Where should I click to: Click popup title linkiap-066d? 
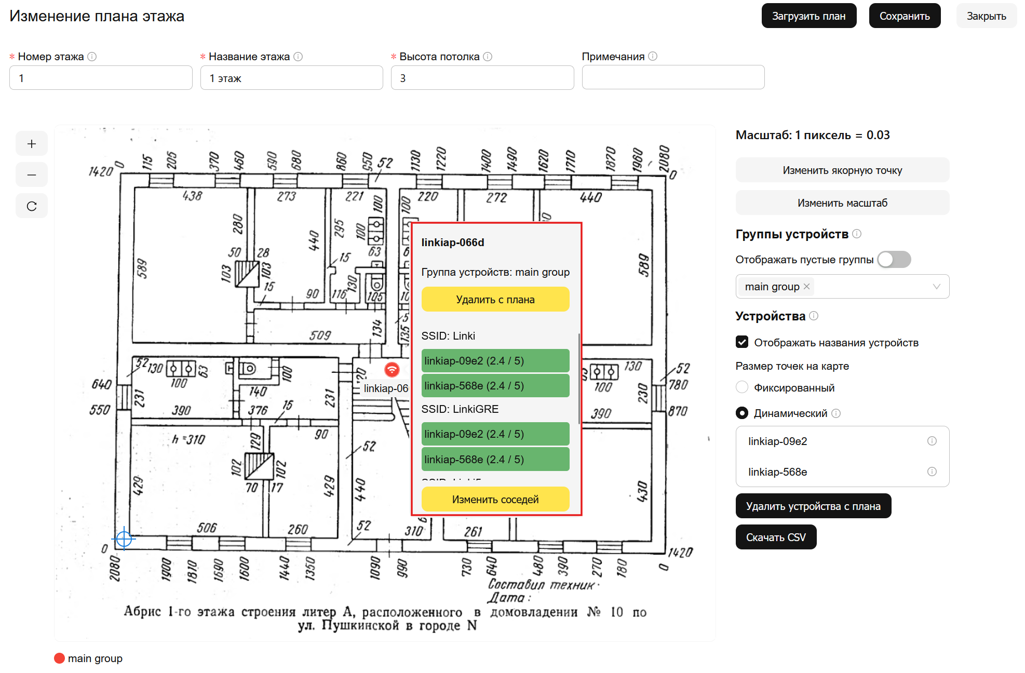pyautogui.click(x=453, y=243)
